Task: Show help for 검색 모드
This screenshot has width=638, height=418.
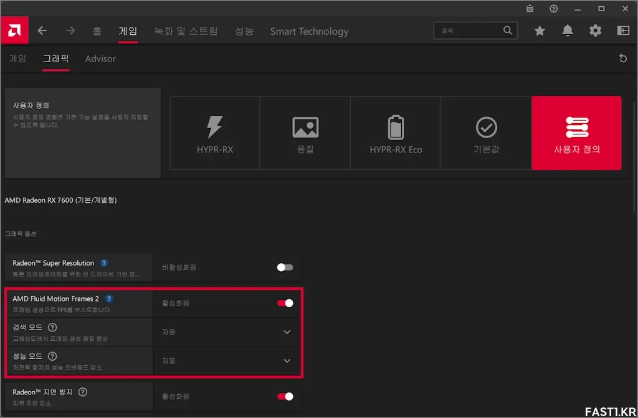Action: pos(52,327)
